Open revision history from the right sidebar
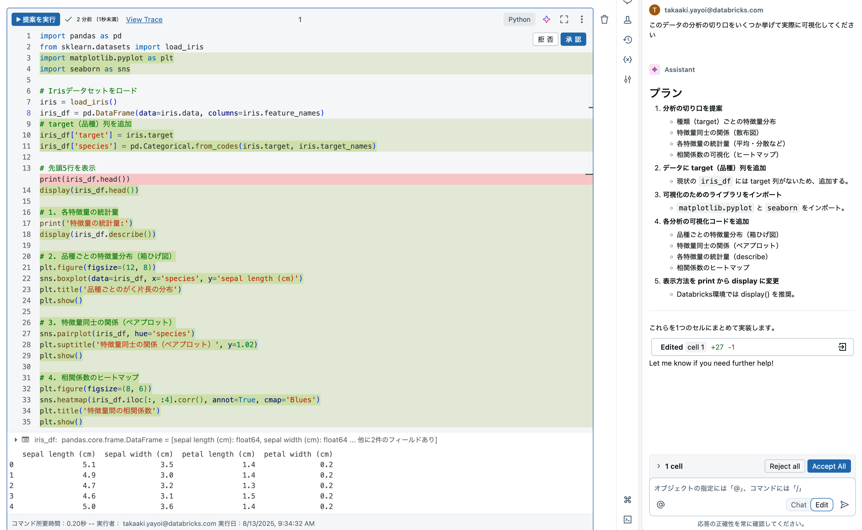Screen dimensions: 862x530 coord(628,40)
